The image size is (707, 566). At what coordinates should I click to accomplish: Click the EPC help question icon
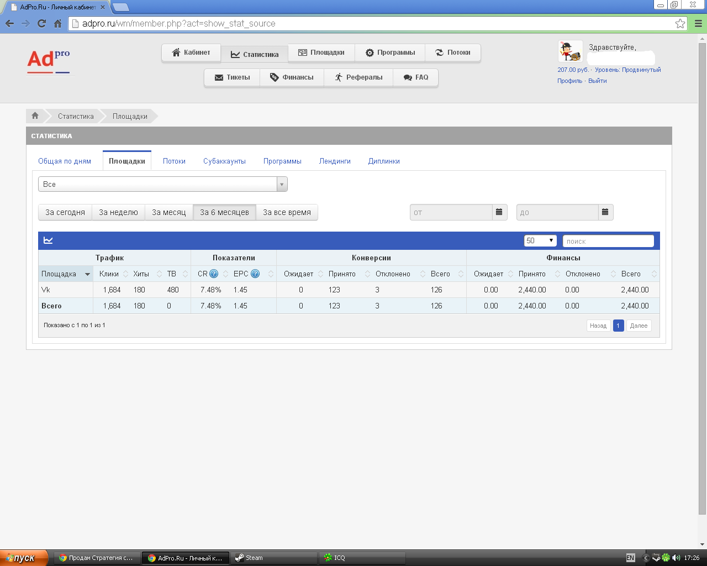coord(255,274)
